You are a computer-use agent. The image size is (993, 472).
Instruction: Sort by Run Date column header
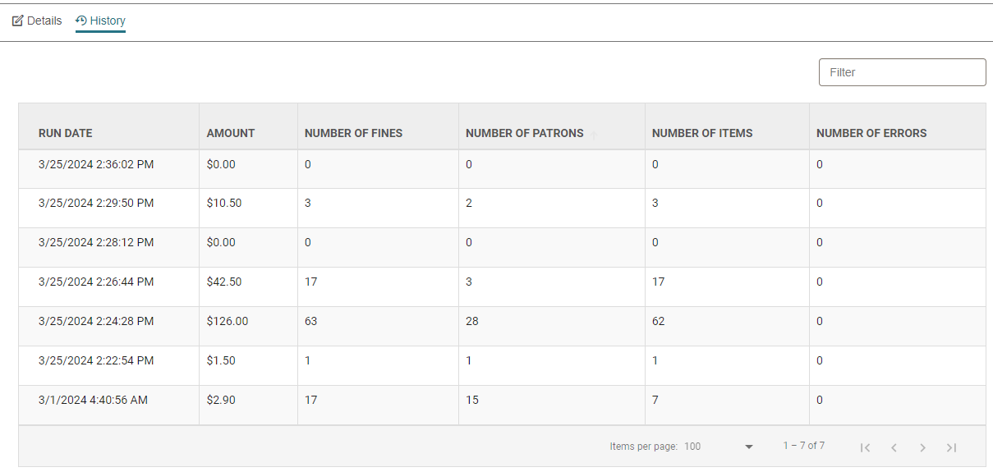coord(65,133)
